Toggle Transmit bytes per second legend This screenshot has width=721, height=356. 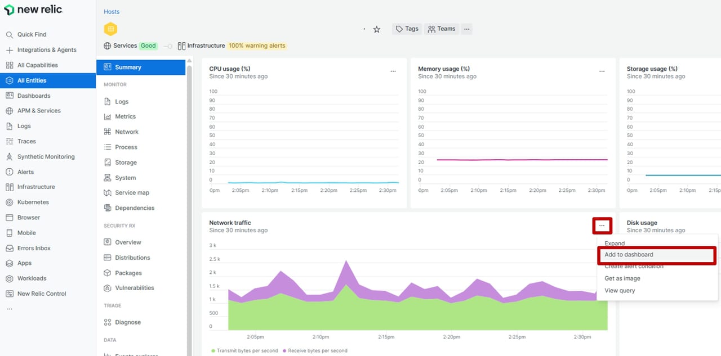coord(244,351)
